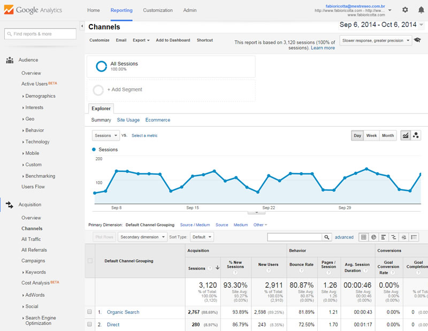This screenshot has height=331, width=428.
Task: Switch to line chart view
Action: pos(406,135)
